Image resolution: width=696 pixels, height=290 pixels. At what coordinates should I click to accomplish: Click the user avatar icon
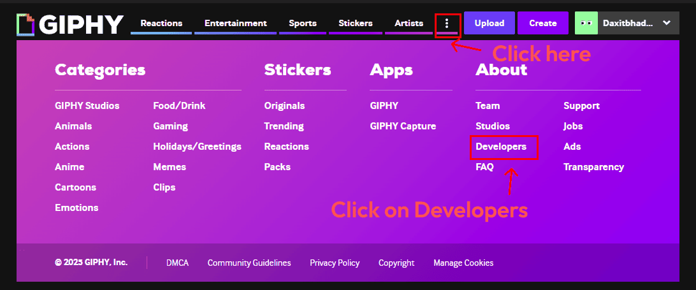(x=586, y=23)
